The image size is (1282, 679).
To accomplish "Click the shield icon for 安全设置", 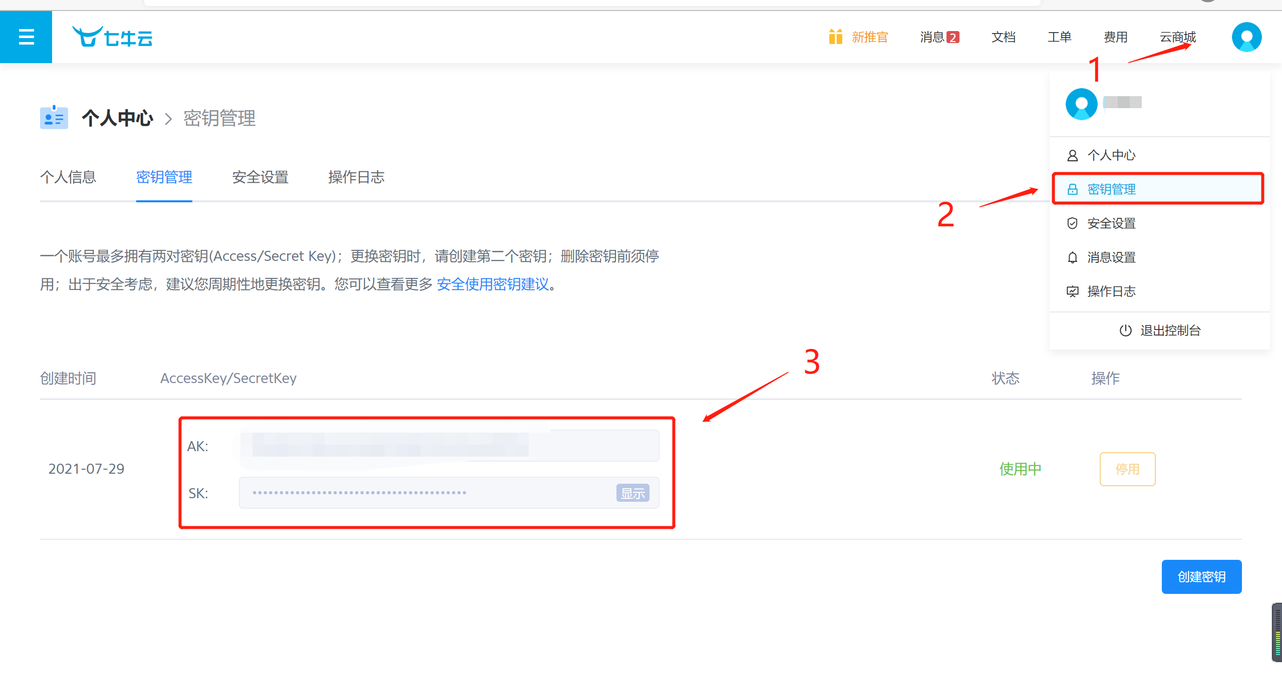I will coord(1072,223).
